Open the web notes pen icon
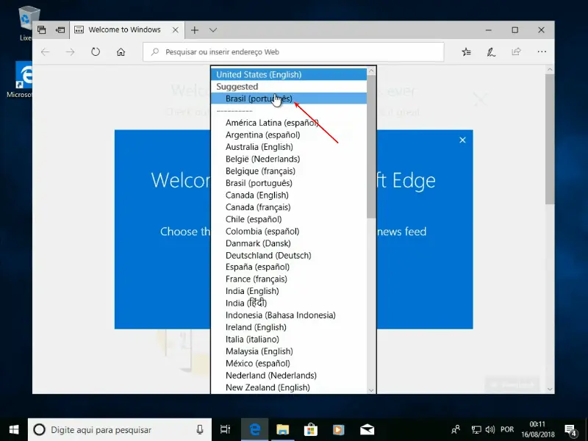588x441 pixels. (491, 51)
